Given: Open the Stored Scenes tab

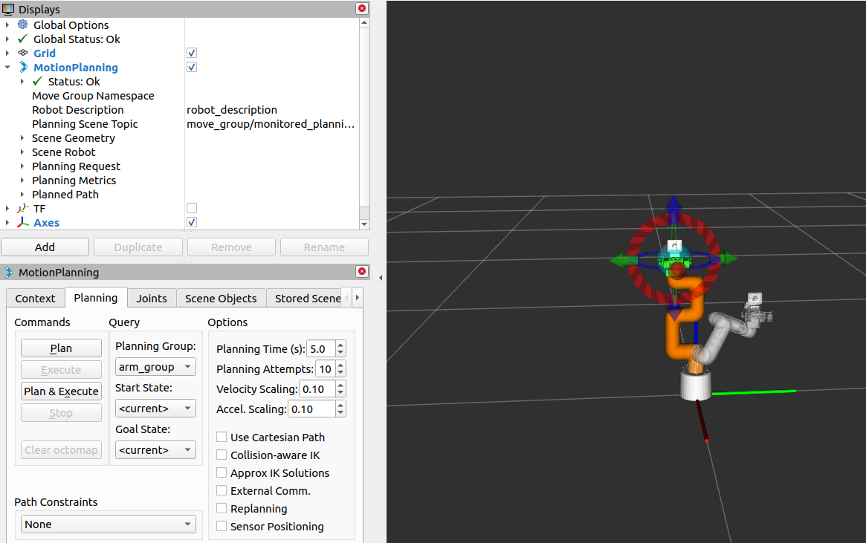Looking at the screenshot, I should (307, 299).
